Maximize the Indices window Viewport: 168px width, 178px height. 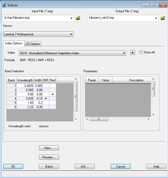pyautogui.click(x=154, y=5)
